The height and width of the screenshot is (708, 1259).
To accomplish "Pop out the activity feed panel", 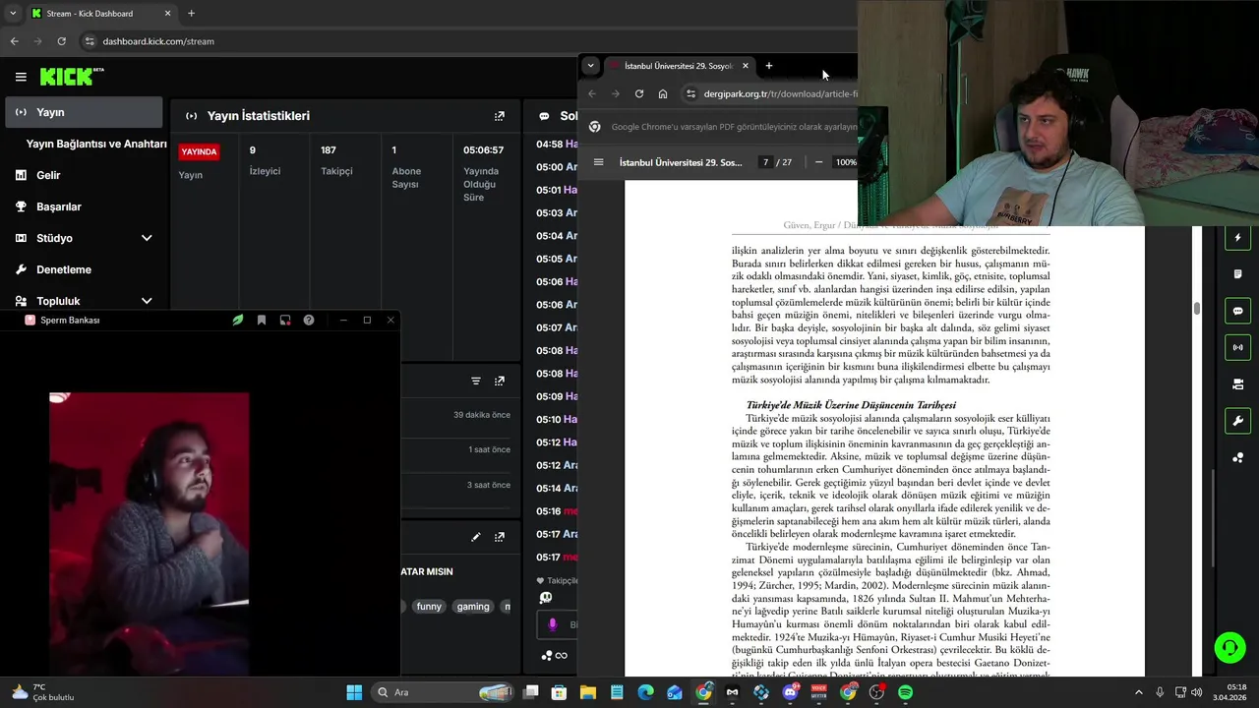I will [500, 381].
